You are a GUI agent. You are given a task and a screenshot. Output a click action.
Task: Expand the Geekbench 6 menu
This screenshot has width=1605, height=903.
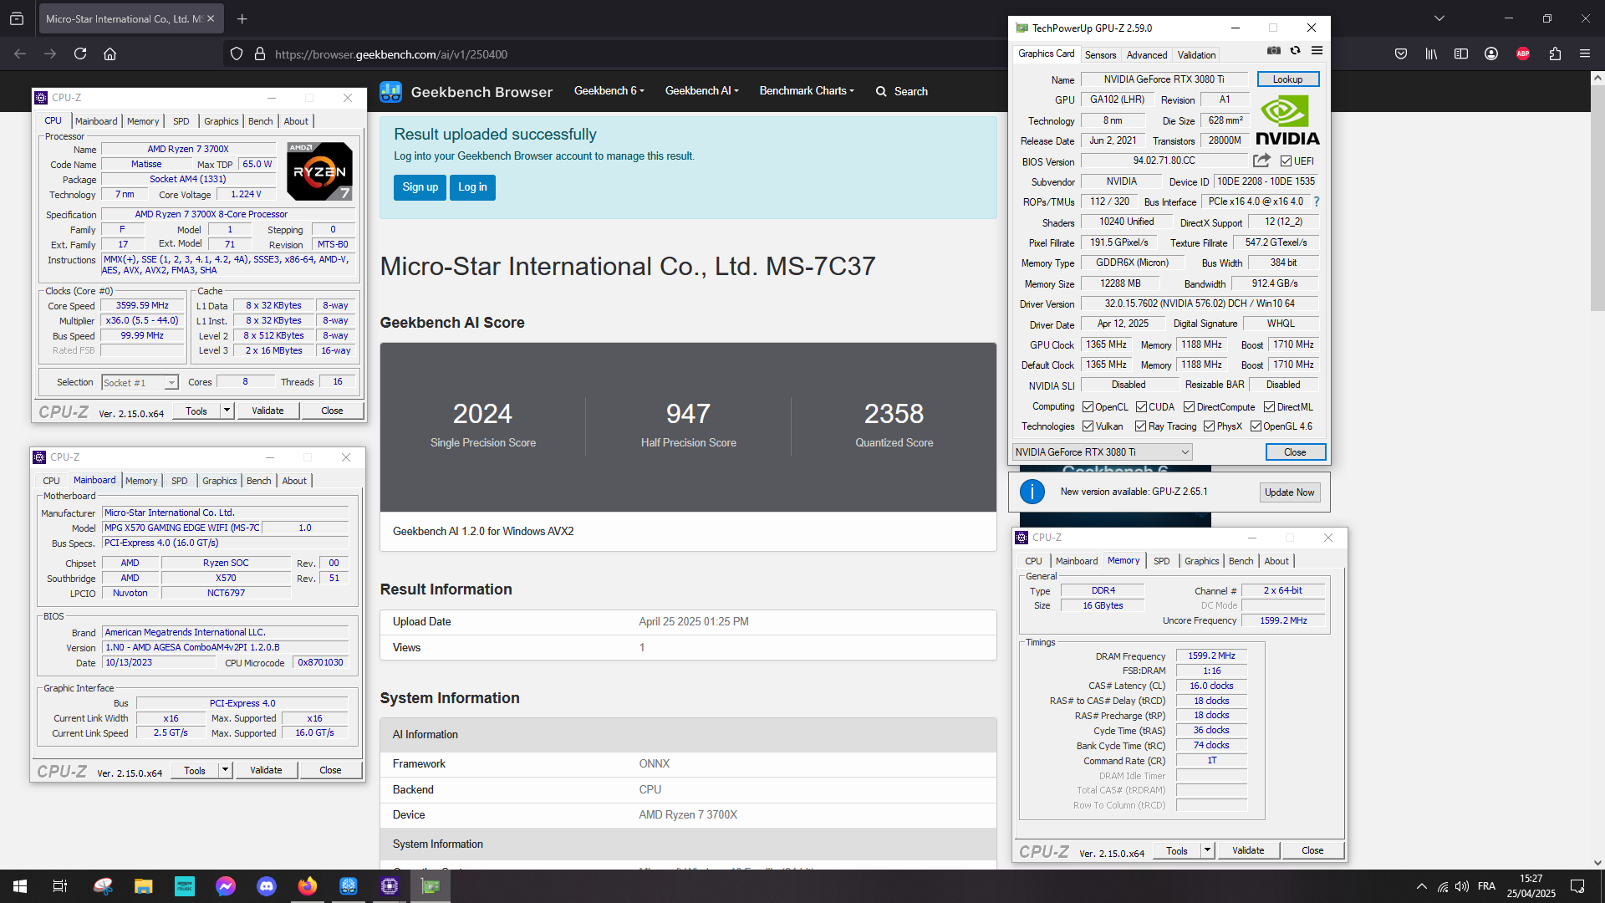609,91
